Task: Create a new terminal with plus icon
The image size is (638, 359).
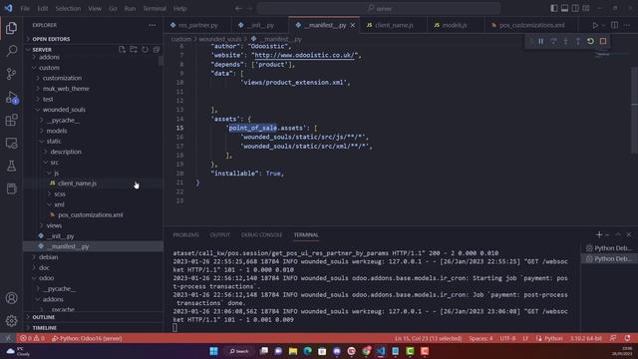Action: (598, 235)
